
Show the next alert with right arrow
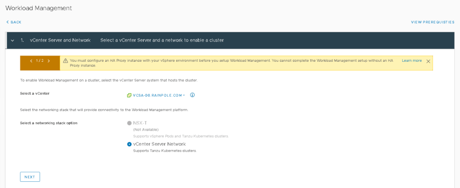(49, 61)
